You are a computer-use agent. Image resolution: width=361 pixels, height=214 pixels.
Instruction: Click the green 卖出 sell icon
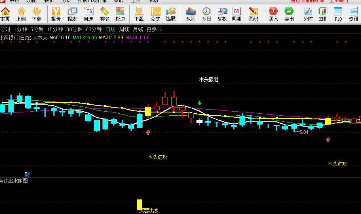click(289, 14)
